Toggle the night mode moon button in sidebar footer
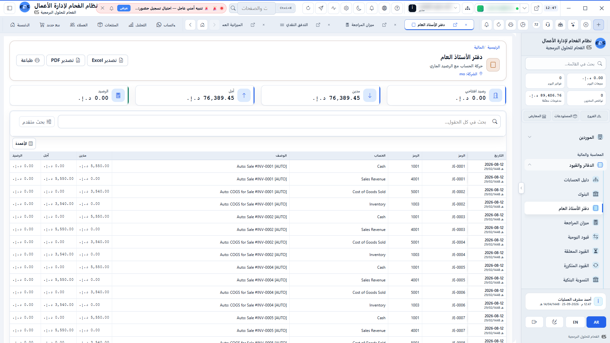 pos(554,322)
